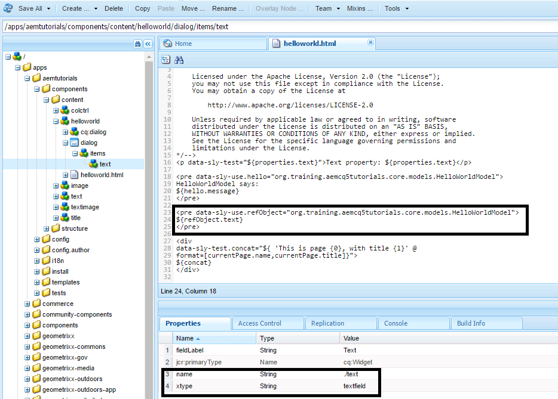Open the Save All dropdown arrow
Image resolution: width=558 pixels, height=399 pixels.
(x=49, y=8)
